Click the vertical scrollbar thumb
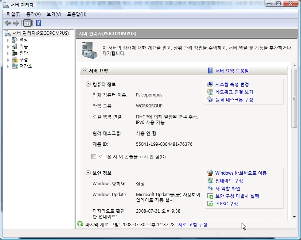The image size is (301, 240). tap(294, 98)
